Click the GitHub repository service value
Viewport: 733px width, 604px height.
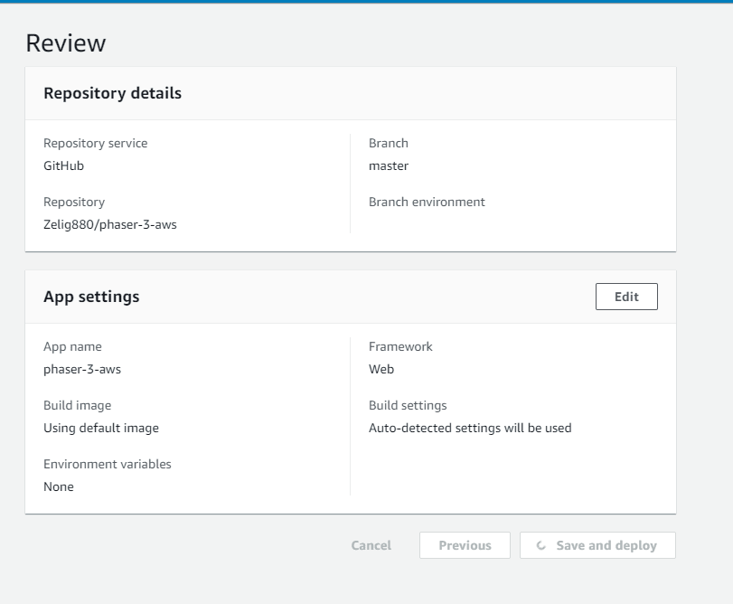(x=63, y=165)
